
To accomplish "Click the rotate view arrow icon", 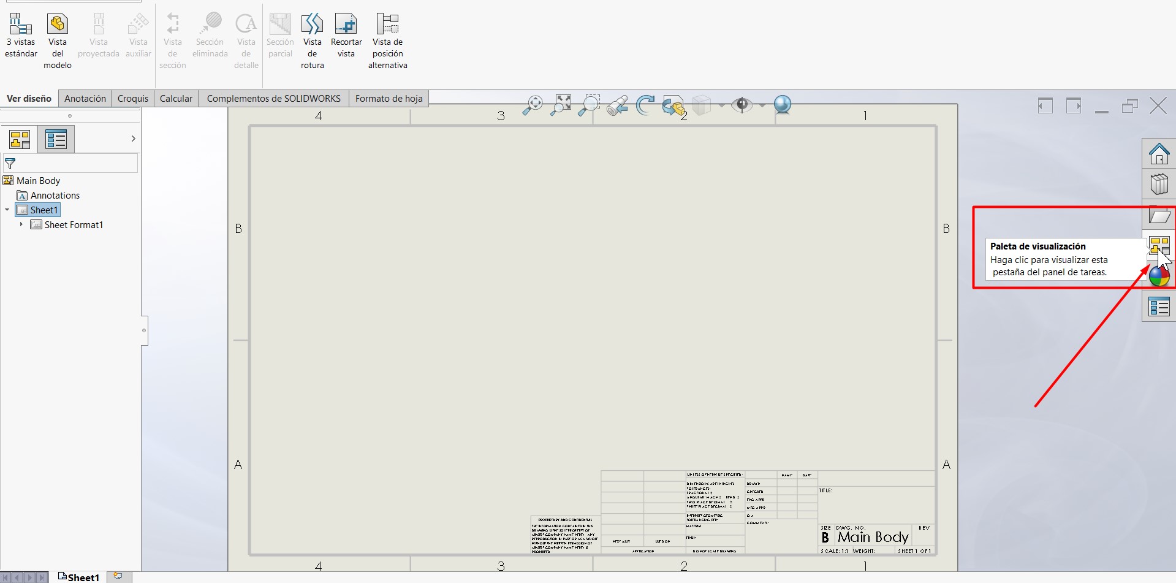I will click(x=645, y=105).
